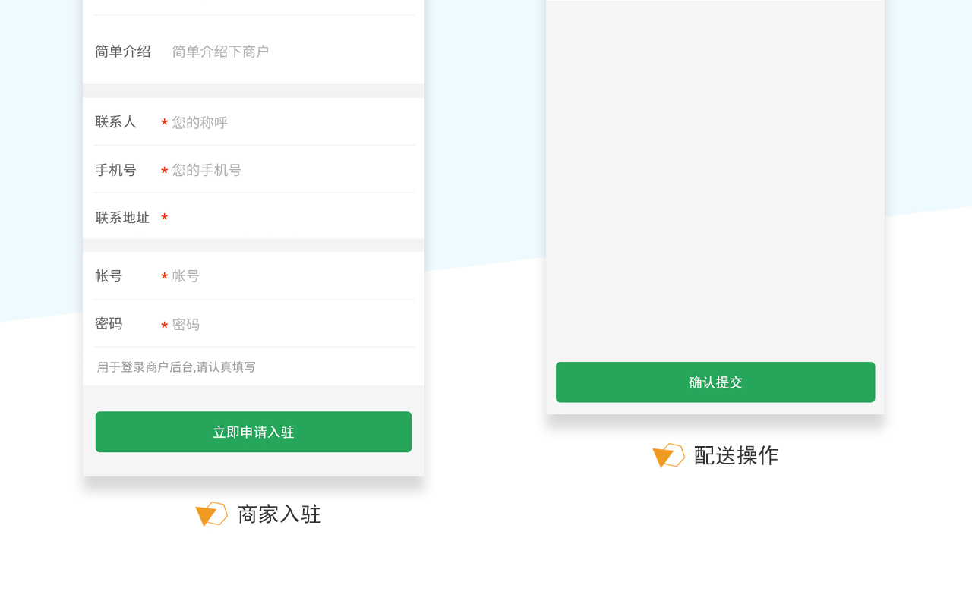
Task: Click the orange logo beside 配送操作
Action: pyautogui.click(x=668, y=455)
